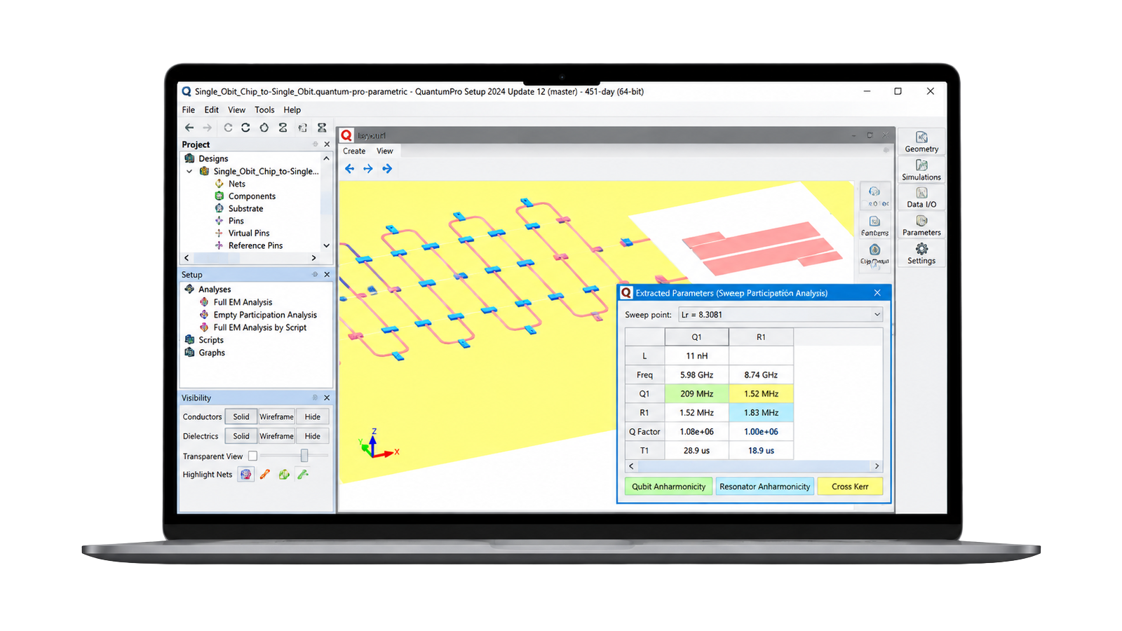
Task: Click the dark circular refresh toolbar icon
Action: click(x=245, y=128)
